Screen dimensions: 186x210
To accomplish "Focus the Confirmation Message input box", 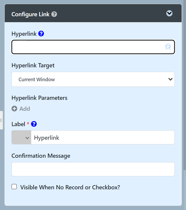I will [x=93, y=169].
